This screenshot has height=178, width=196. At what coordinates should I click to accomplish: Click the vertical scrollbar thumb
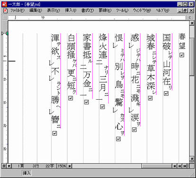[192, 57]
